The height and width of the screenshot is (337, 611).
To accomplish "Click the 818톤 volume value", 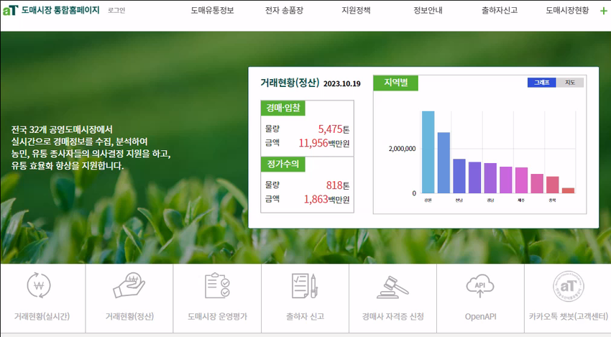I will [x=338, y=185].
